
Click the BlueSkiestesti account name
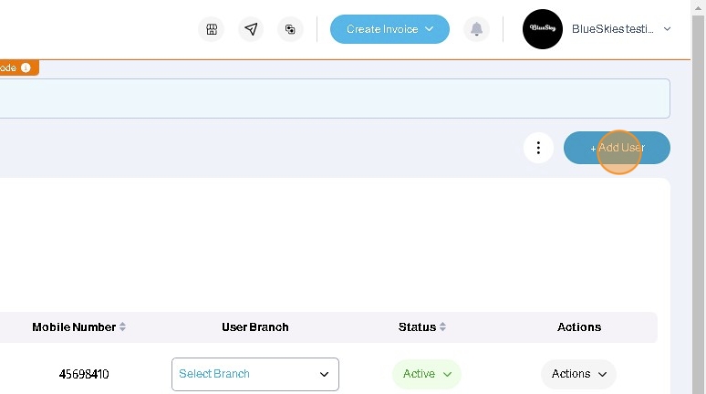[612, 29]
